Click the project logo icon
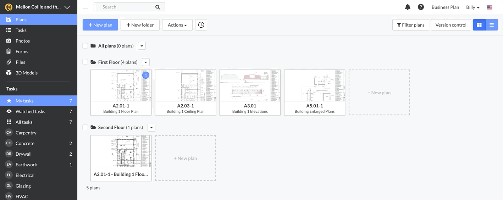The height and width of the screenshot is (200, 503). pos(9,7)
